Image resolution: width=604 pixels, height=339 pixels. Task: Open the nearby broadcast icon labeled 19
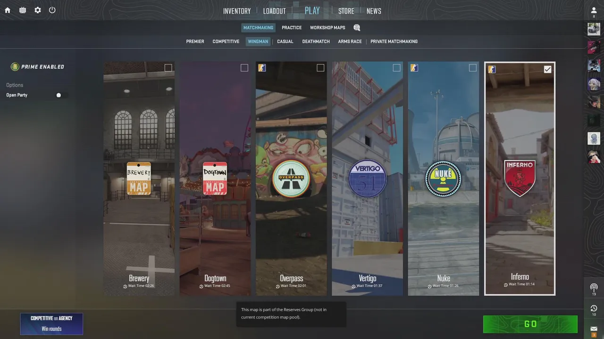point(594,287)
